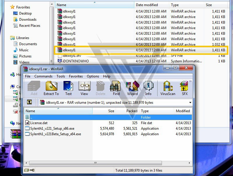Viewport: 233px width, 176px height.
Task: Sort Explorer files by Name column
Action: (94, 5)
